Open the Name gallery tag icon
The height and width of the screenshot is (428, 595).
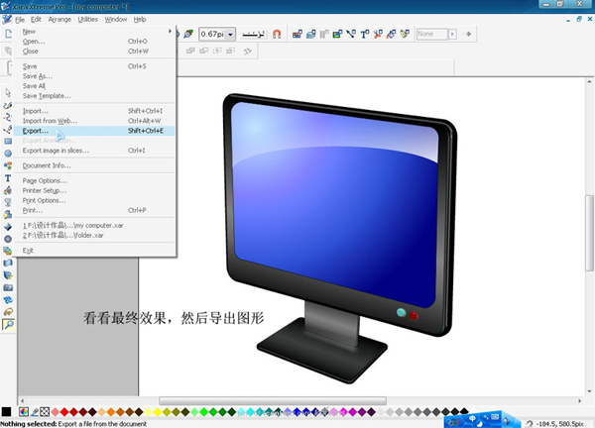click(x=405, y=34)
